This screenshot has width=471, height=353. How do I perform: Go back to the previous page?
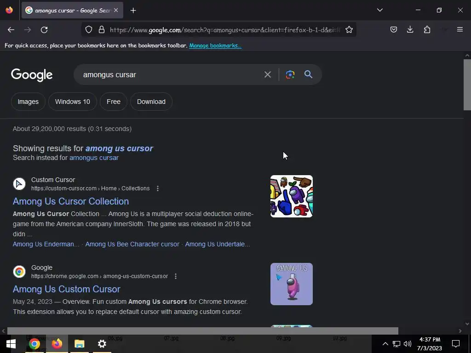click(11, 30)
